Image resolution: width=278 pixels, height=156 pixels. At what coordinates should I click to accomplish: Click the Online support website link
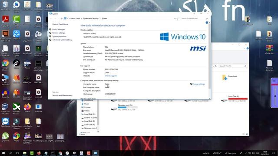coord(111,76)
